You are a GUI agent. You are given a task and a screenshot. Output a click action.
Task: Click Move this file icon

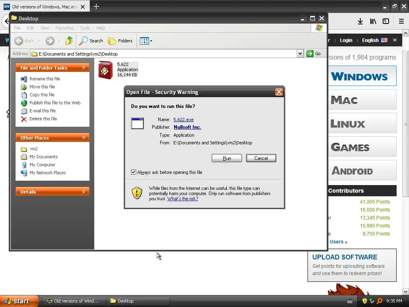[x=24, y=87]
